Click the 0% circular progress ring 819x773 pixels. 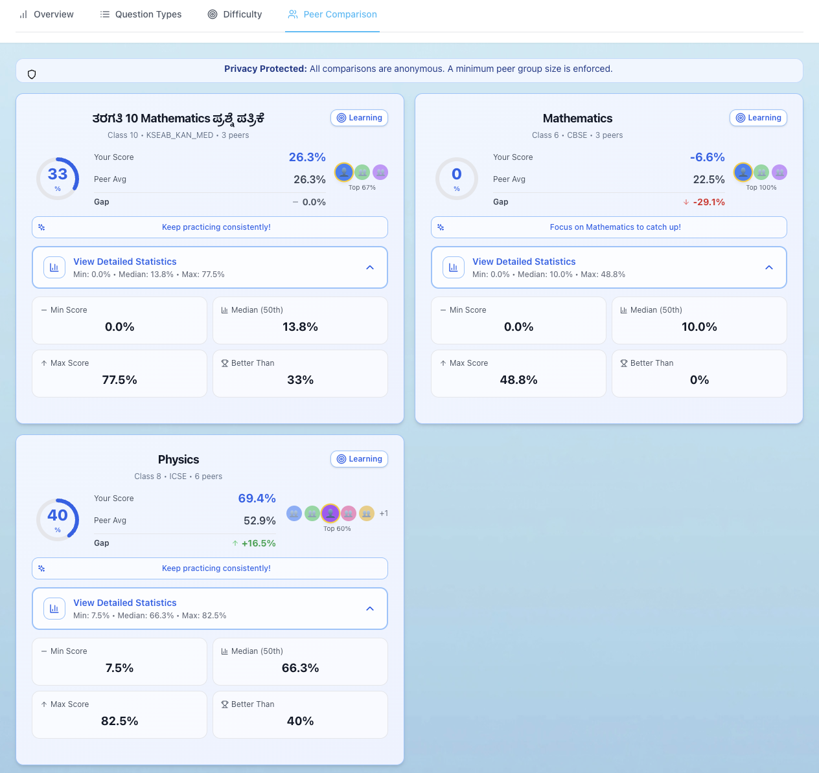[457, 179]
